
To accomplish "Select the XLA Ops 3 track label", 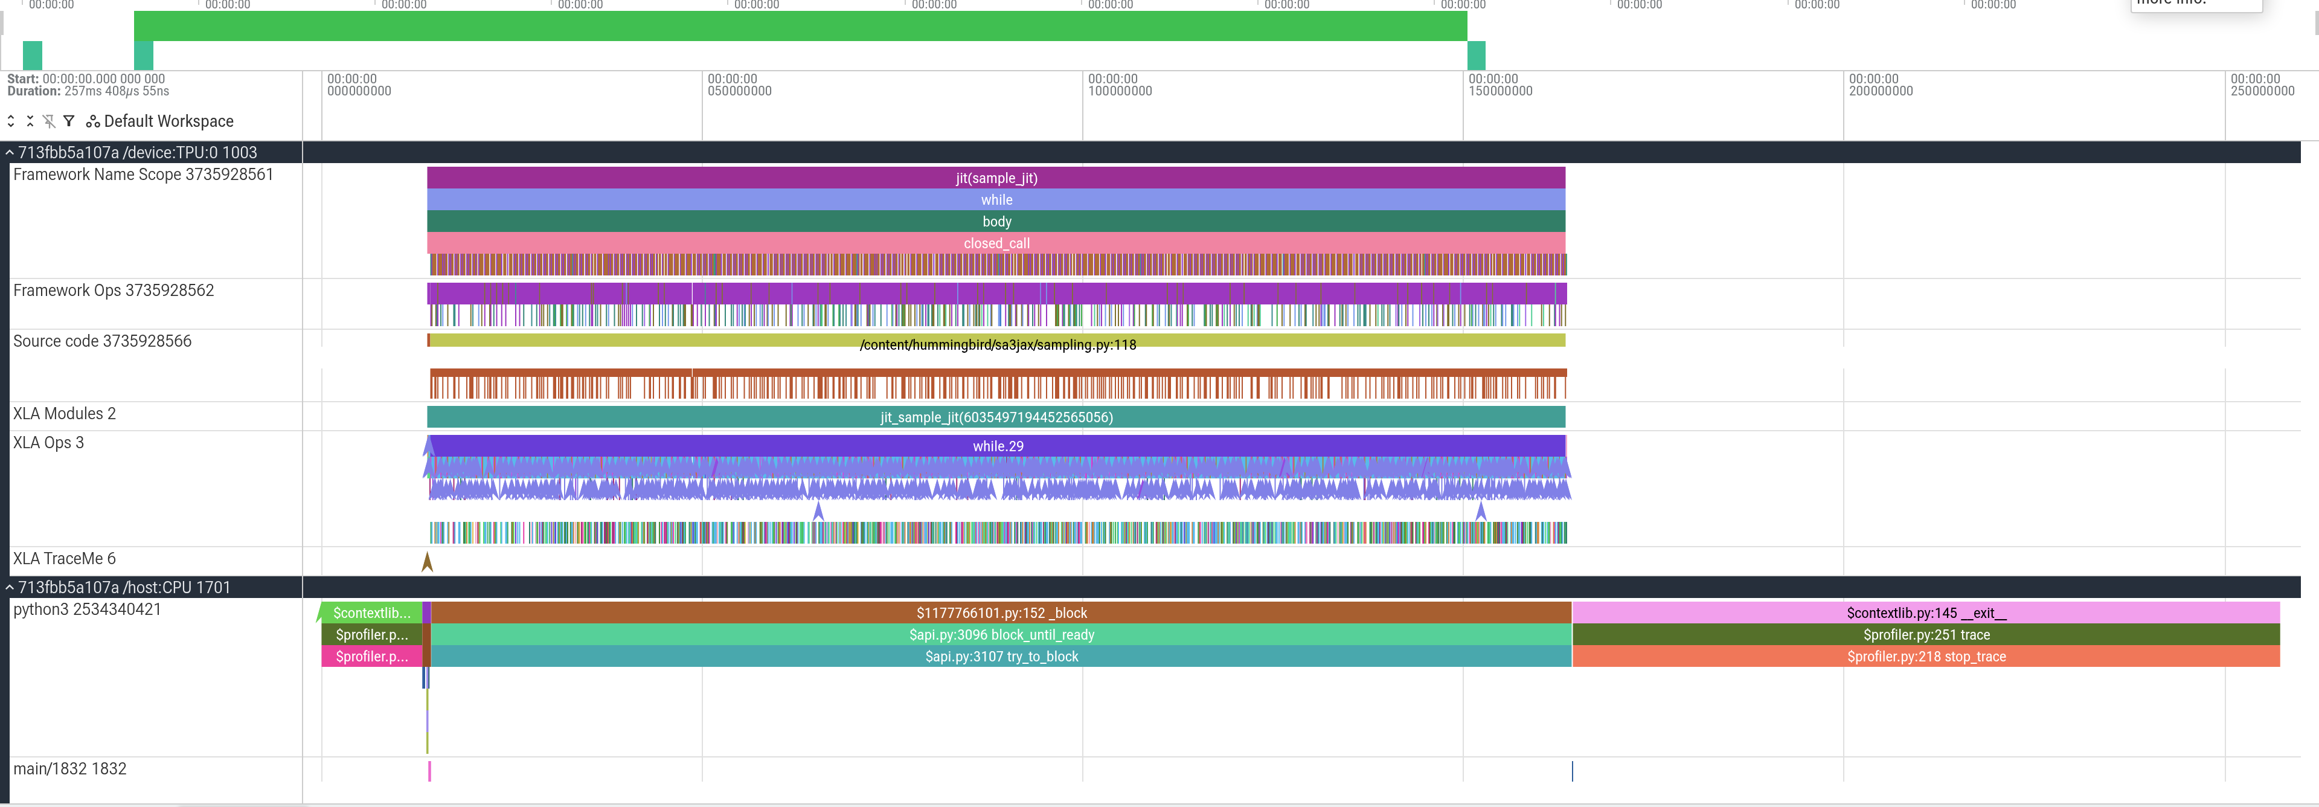I will 48,442.
